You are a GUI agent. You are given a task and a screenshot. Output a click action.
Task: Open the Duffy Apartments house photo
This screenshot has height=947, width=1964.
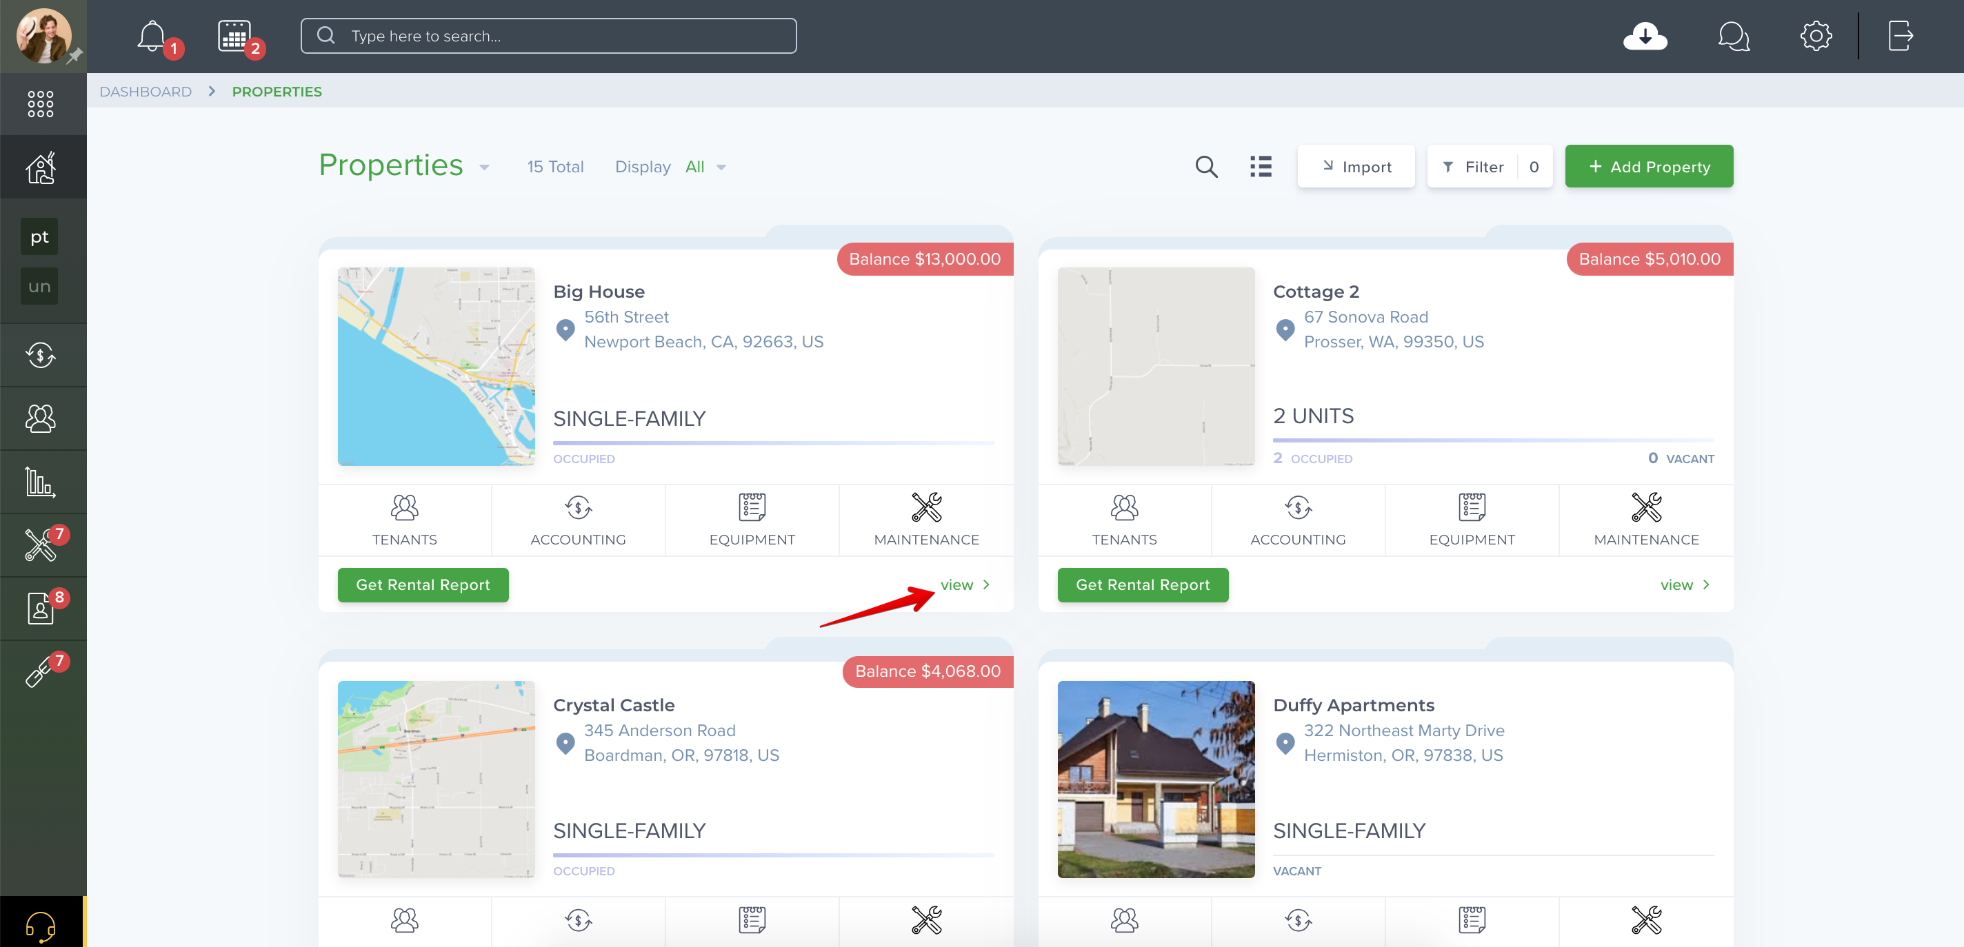pos(1156,780)
